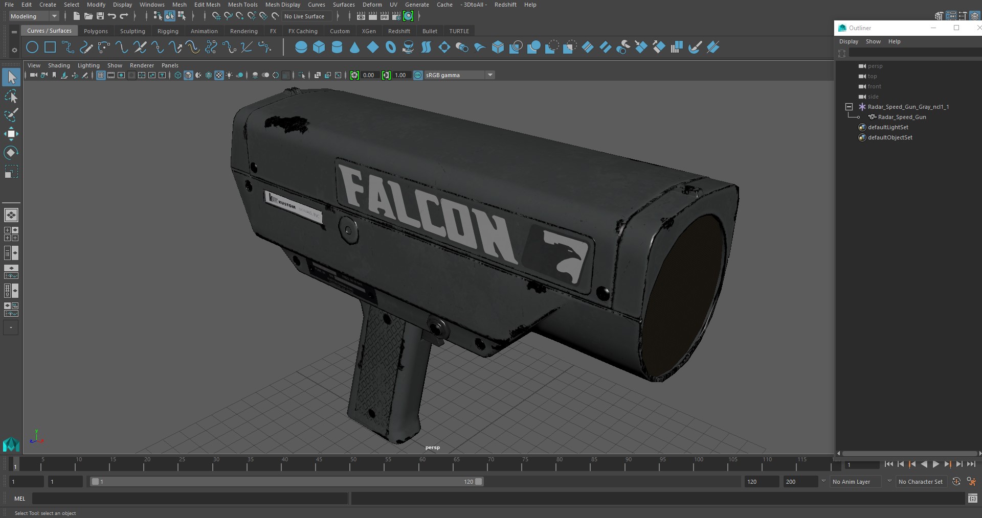Open the viewport Shading menu
Viewport: 982px width, 518px height.
pyautogui.click(x=59, y=65)
